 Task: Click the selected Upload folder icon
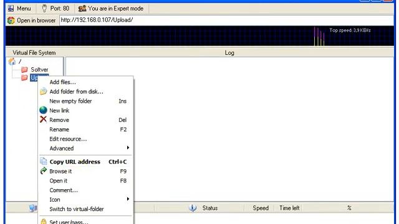tap(24, 77)
